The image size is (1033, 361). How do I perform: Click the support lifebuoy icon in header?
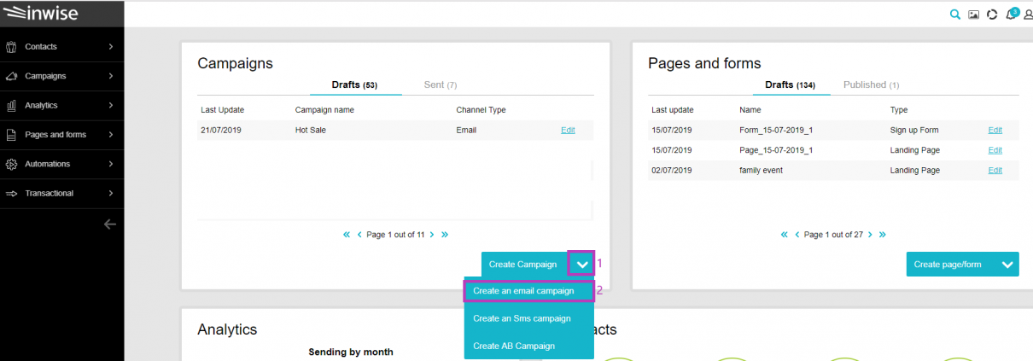pos(992,15)
